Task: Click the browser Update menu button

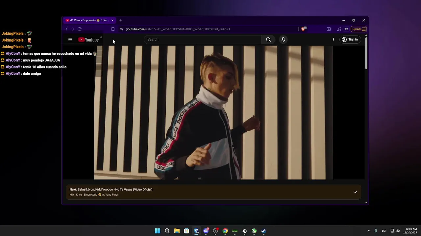Action: click(x=359, y=29)
